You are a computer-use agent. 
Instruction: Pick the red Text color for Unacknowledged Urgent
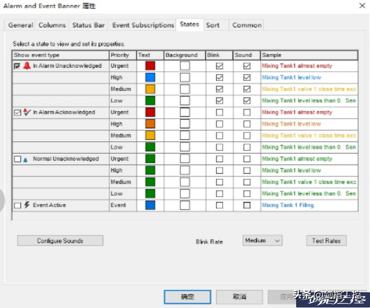[x=150, y=66]
